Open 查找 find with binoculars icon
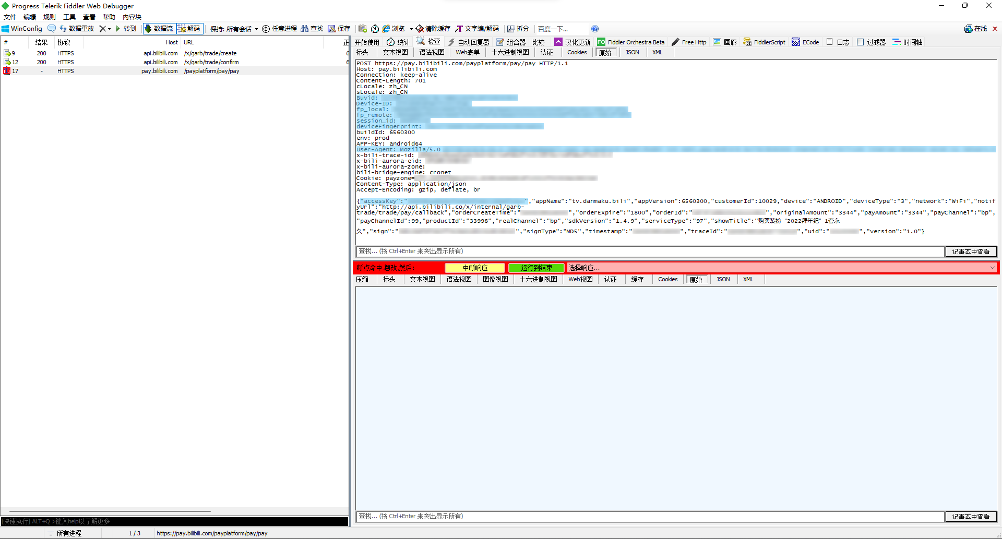Image resolution: width=1002 pixels, height=539 pixels. point(312,29)
